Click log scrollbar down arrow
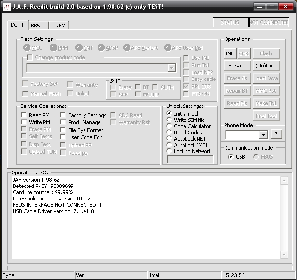The image size is (297, 280). [x=284, y=255]
